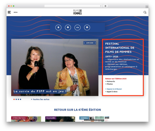Image resolution: width=155 pixels, height=131 pixels.
Task: Open the "Appel à dons" link
Action: tap(111, 92)
